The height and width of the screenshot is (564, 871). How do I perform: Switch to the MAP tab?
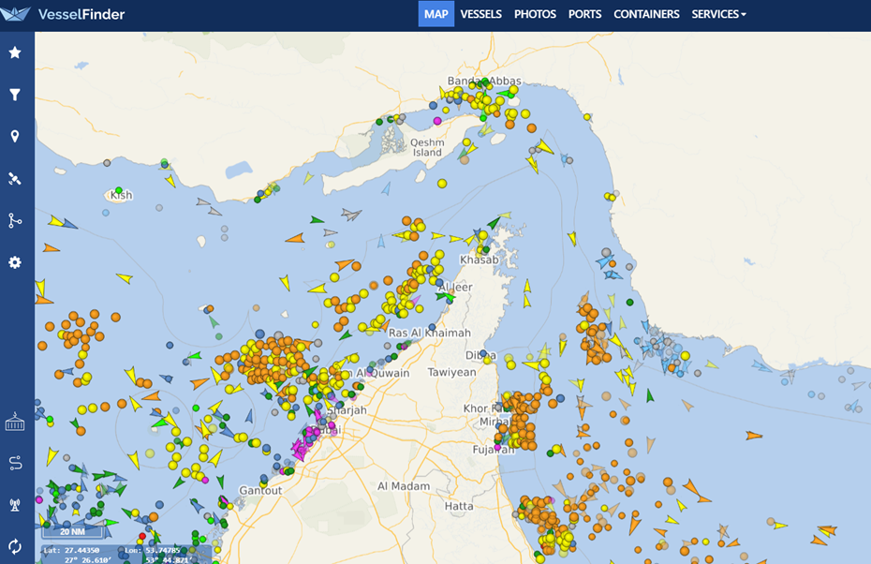click(435, 14)
